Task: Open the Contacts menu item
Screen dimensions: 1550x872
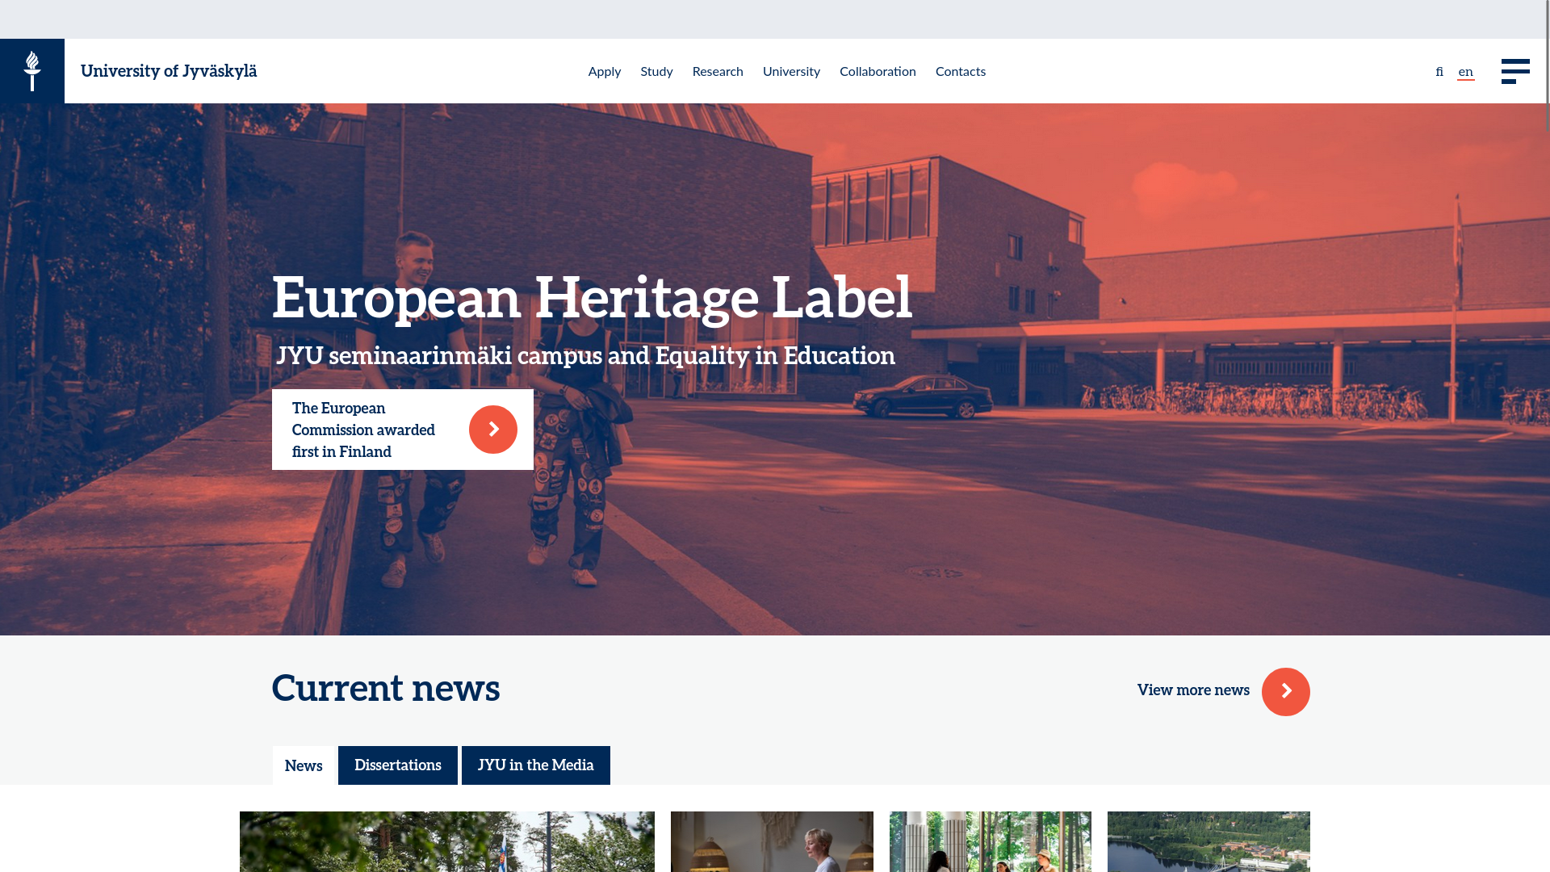Action: point(961,72)
